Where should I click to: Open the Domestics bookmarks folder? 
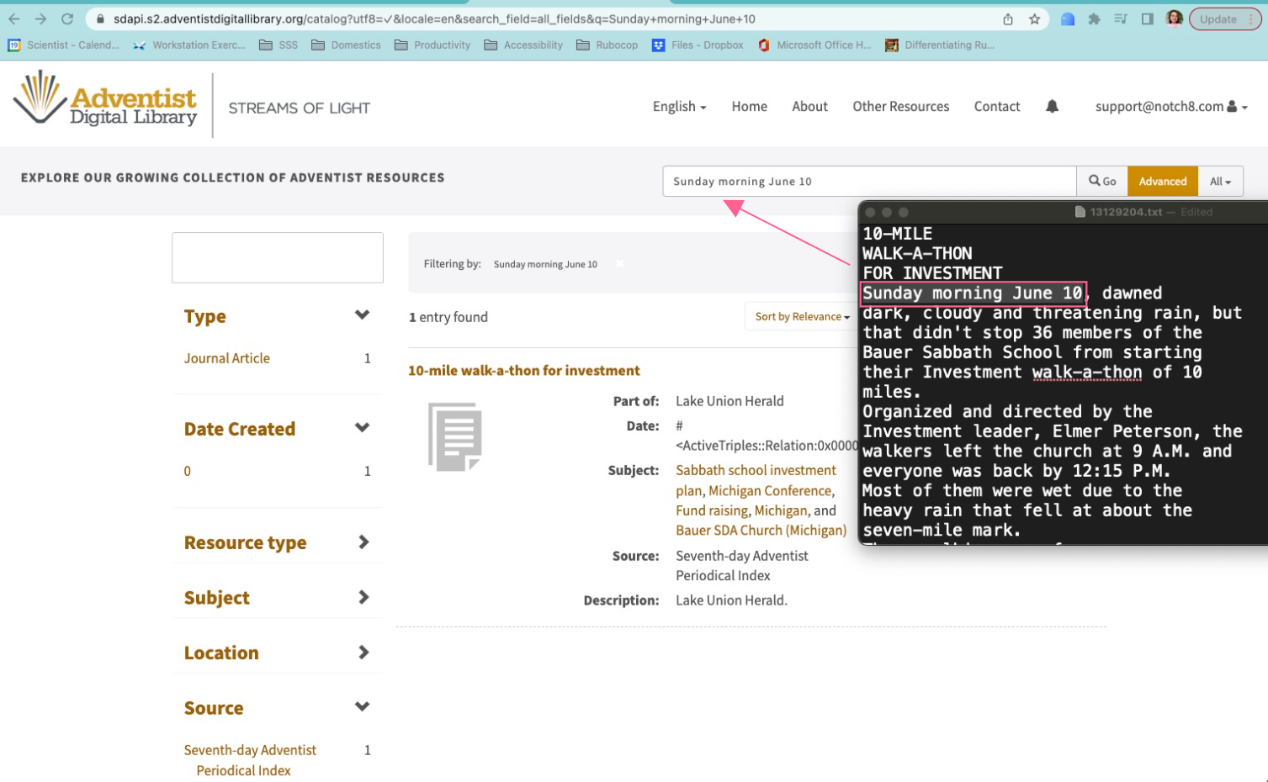[346, 45]
